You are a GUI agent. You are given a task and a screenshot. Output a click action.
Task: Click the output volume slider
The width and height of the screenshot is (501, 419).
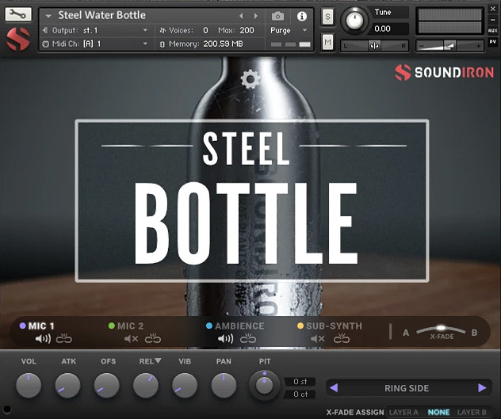449,46
